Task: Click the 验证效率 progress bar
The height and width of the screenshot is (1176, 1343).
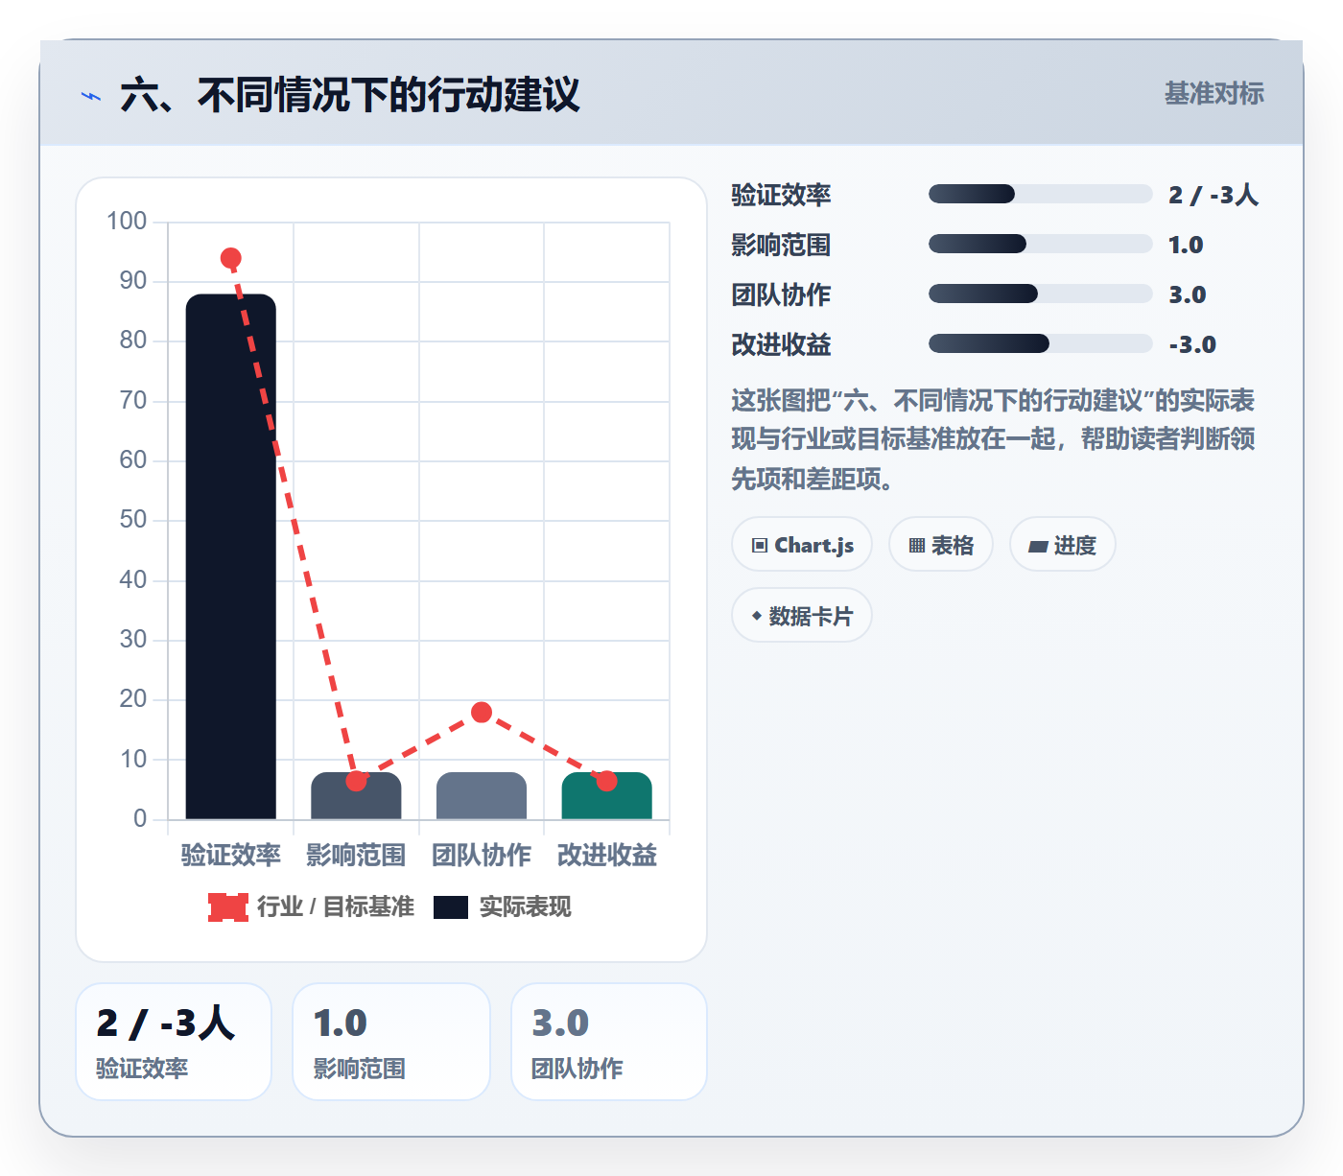Action: [1040, 194]
